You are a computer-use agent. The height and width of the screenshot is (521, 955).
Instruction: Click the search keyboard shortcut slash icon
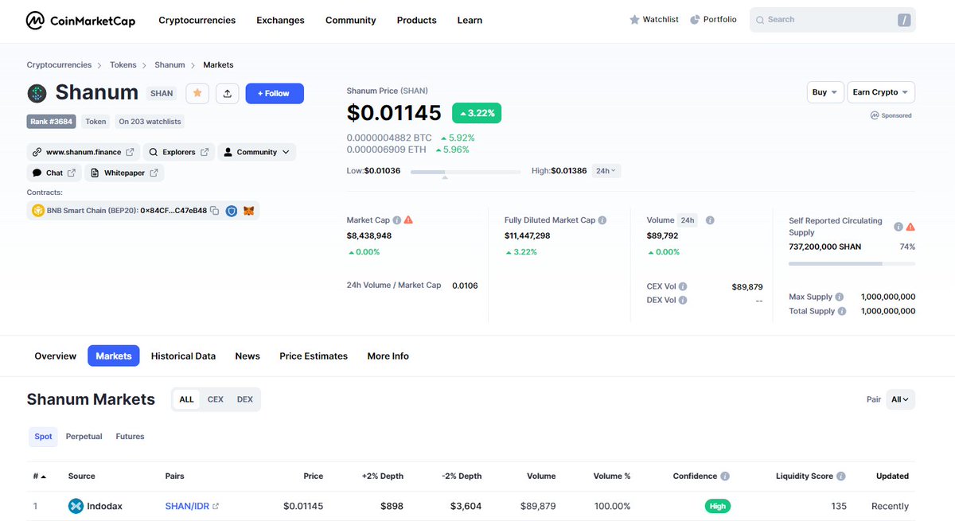[x=903, y=20]
